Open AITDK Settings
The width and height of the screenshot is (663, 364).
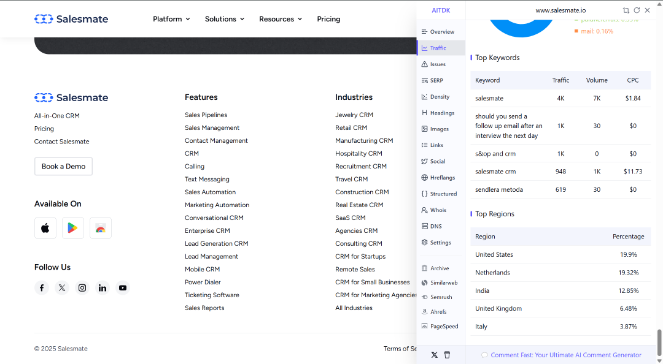pyautogui.click(x=441, y=243)
